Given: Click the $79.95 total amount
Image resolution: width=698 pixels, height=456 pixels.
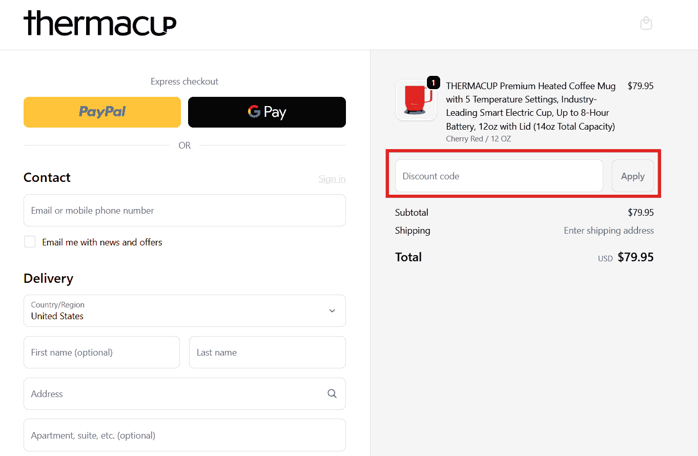Looking at the screenshot, I should (635, 257).
